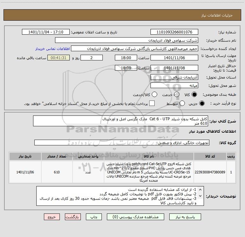This screenshot has height=237, width=245.
Task: Click the بازگشت back button
Action: tap(73, 217)
